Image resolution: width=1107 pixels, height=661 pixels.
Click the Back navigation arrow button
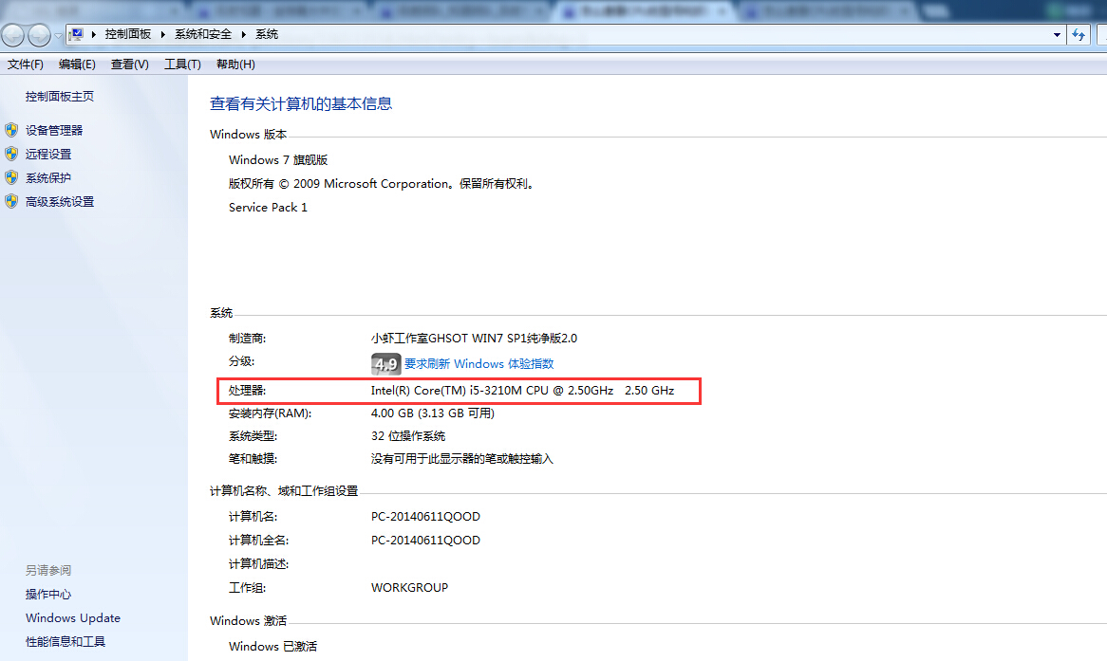pos(12,34)
